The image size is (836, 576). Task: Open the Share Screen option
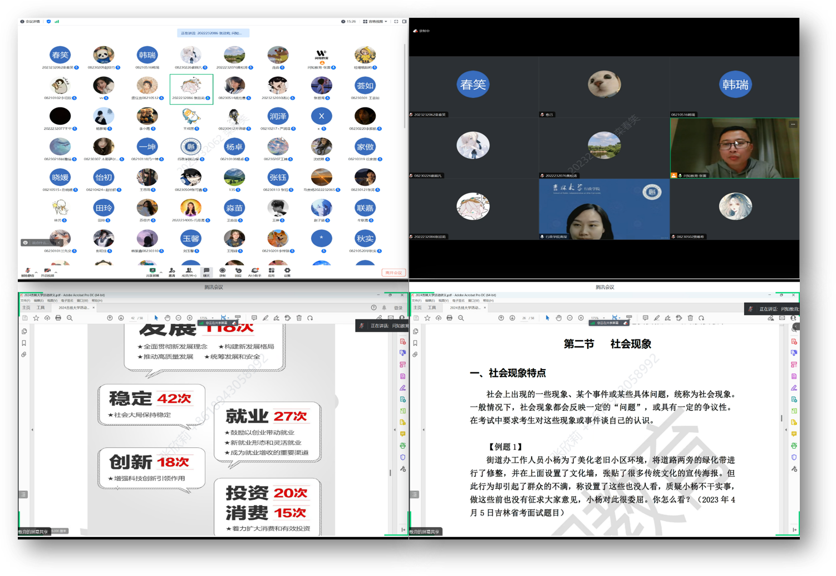click(x=151, y=271)
